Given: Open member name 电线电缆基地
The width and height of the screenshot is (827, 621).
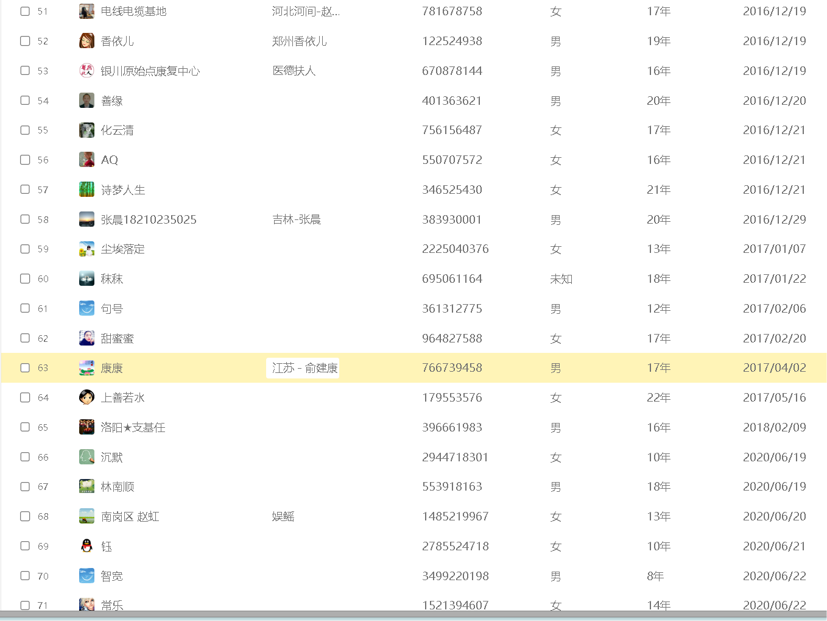Looking at the screenshot, I should tap(133, 12).
